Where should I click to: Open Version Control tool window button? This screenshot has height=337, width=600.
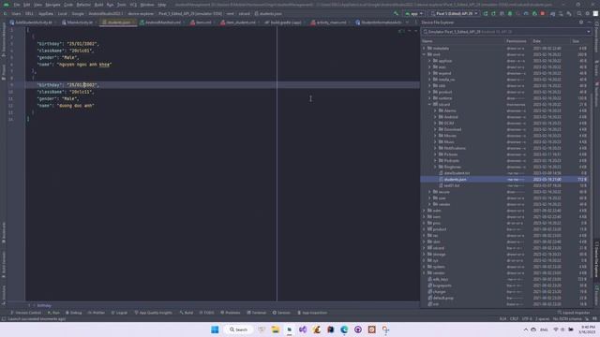click(x=26, y=313)
